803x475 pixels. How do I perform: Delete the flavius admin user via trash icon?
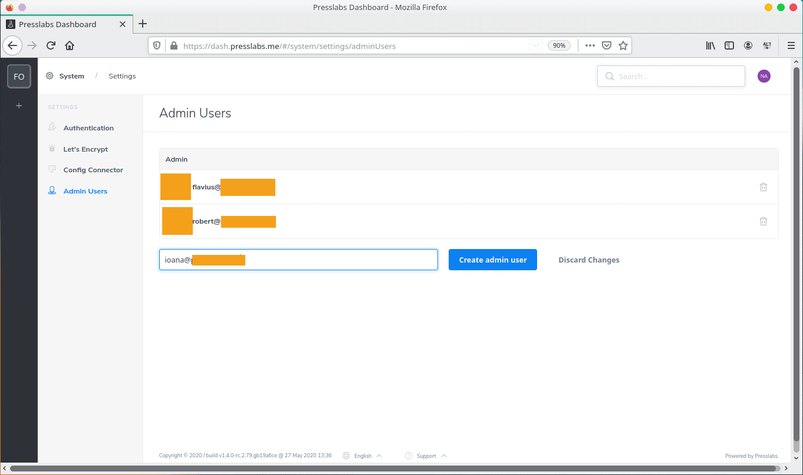click(763, 187)
